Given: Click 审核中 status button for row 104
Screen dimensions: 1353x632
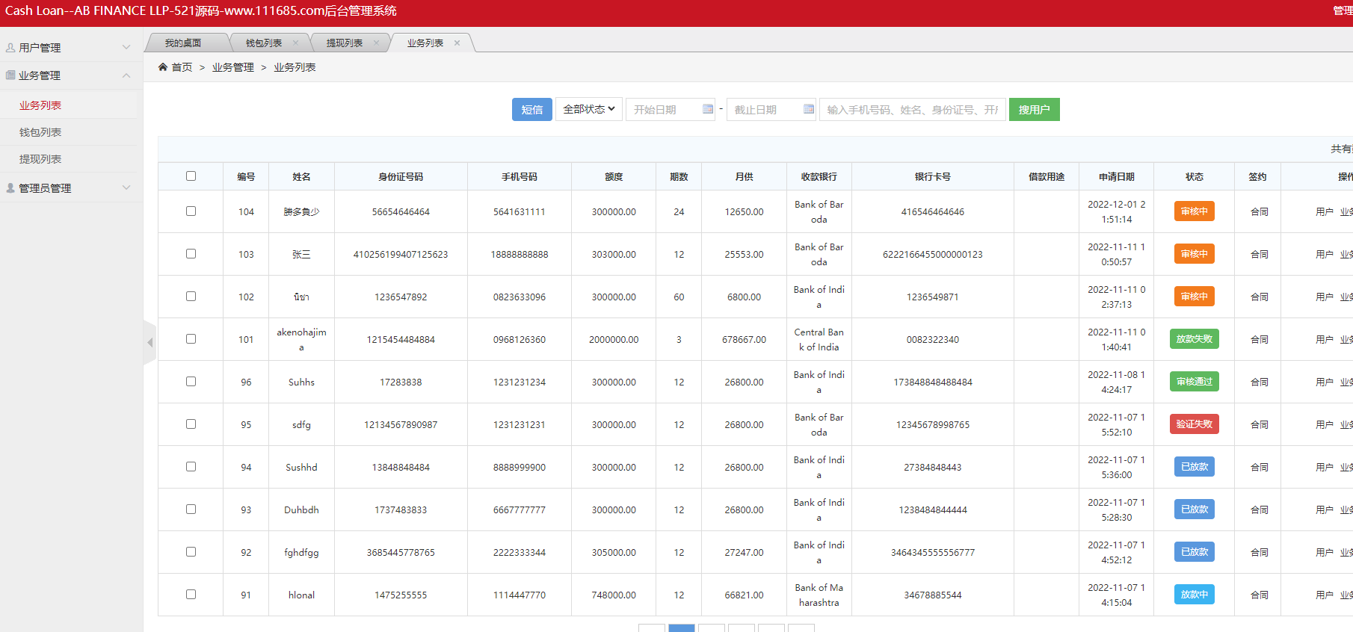Looking at the screenshot, I should [x=1195, y=211].
